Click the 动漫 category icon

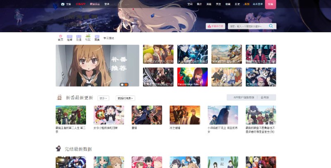[x=79, y=36]
